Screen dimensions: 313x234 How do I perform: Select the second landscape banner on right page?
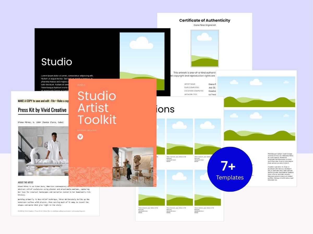tap(256, 125)
